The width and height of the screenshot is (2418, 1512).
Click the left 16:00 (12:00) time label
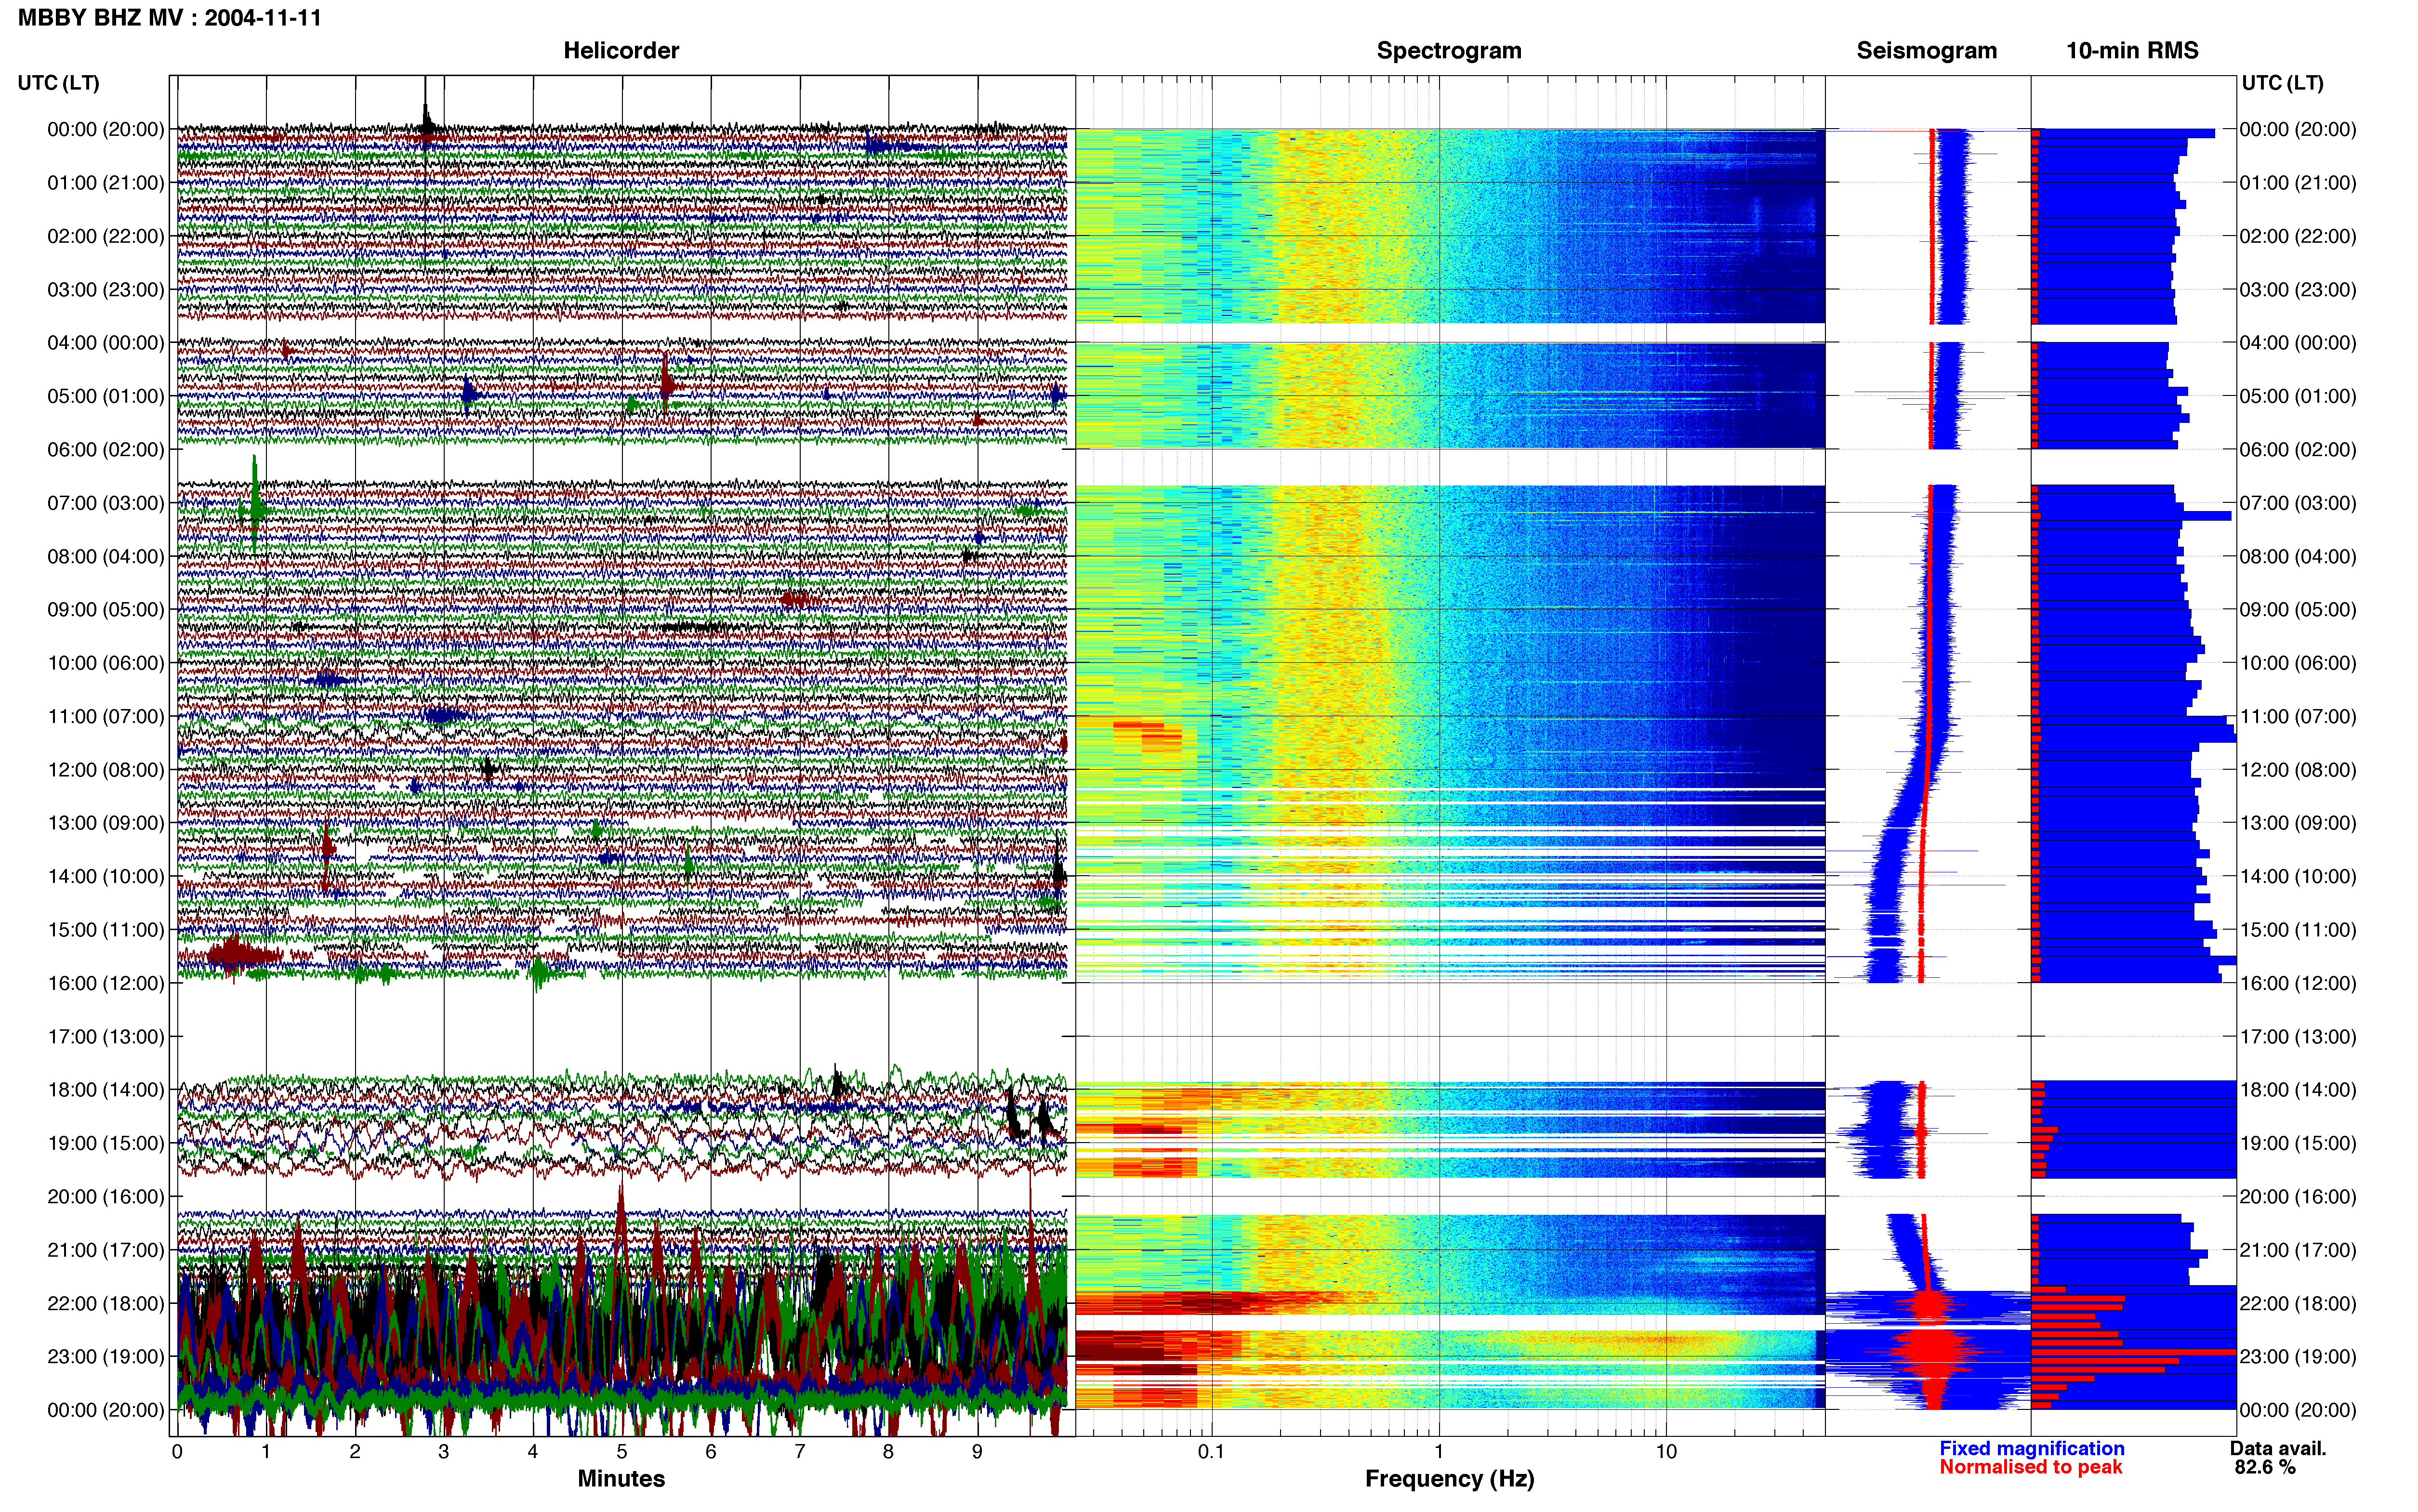click(106, 982)
